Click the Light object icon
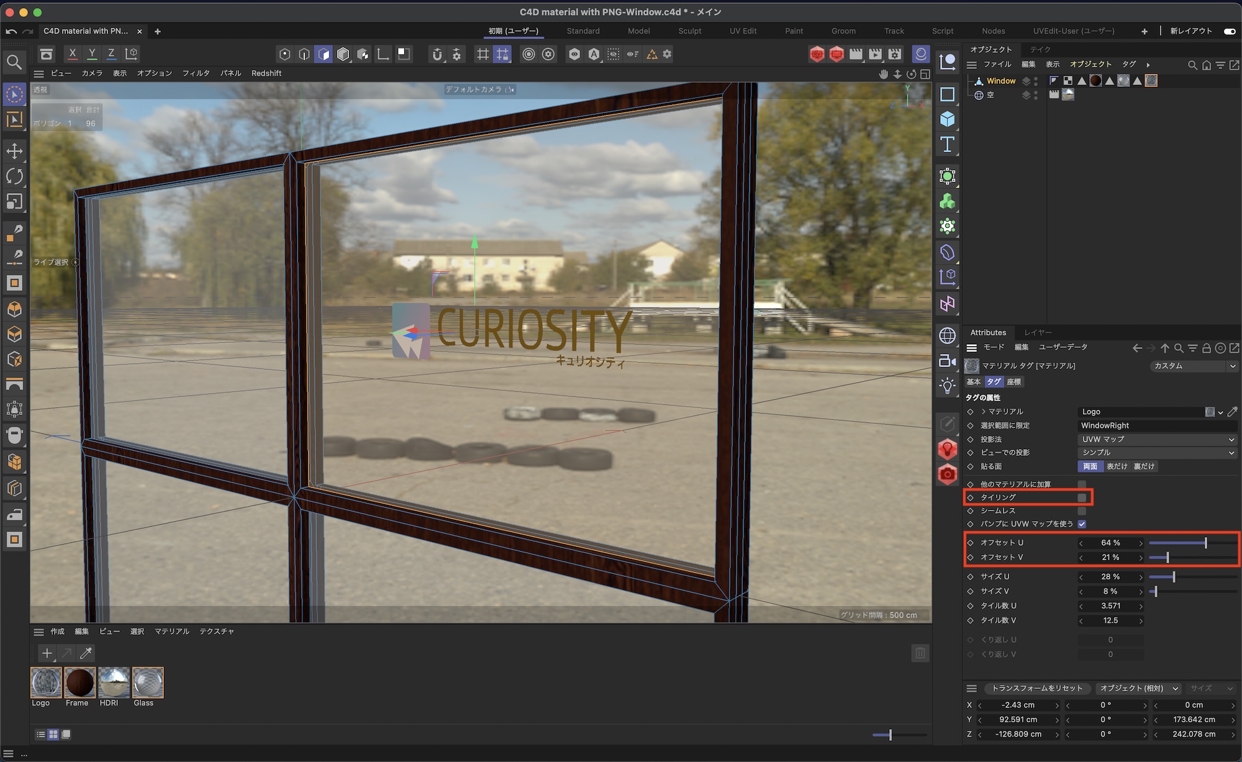Viewport: 1242px width, 762px height. (947, 386)
